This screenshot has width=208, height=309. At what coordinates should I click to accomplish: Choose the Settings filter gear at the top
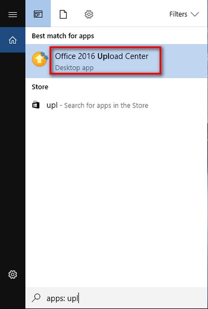89,14
